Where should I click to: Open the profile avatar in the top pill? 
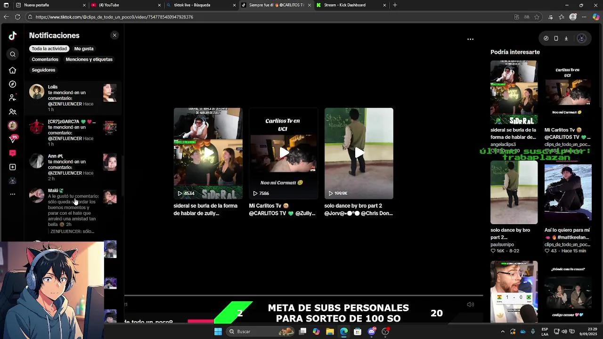[581, 39]
